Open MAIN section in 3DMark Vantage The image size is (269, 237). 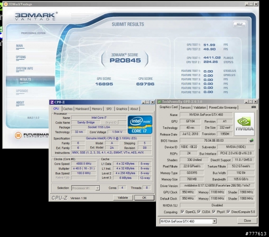click(x=20, y=46)
